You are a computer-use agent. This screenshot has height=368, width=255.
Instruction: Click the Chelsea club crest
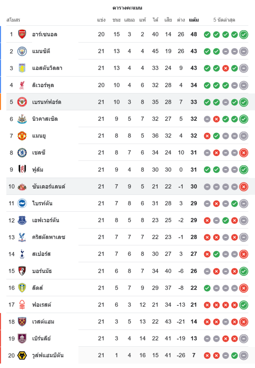pos(22,152)
